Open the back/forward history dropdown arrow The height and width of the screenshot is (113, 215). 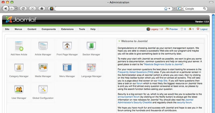[x=16, y=9]
